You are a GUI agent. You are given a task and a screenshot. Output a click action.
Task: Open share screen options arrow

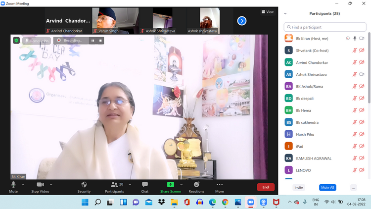click(181, 184)
